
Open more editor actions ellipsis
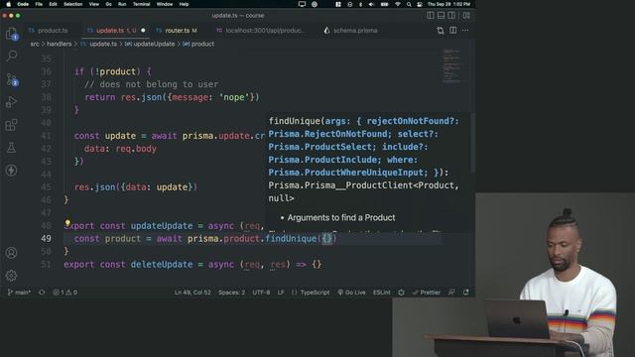[x=465, y=31]
